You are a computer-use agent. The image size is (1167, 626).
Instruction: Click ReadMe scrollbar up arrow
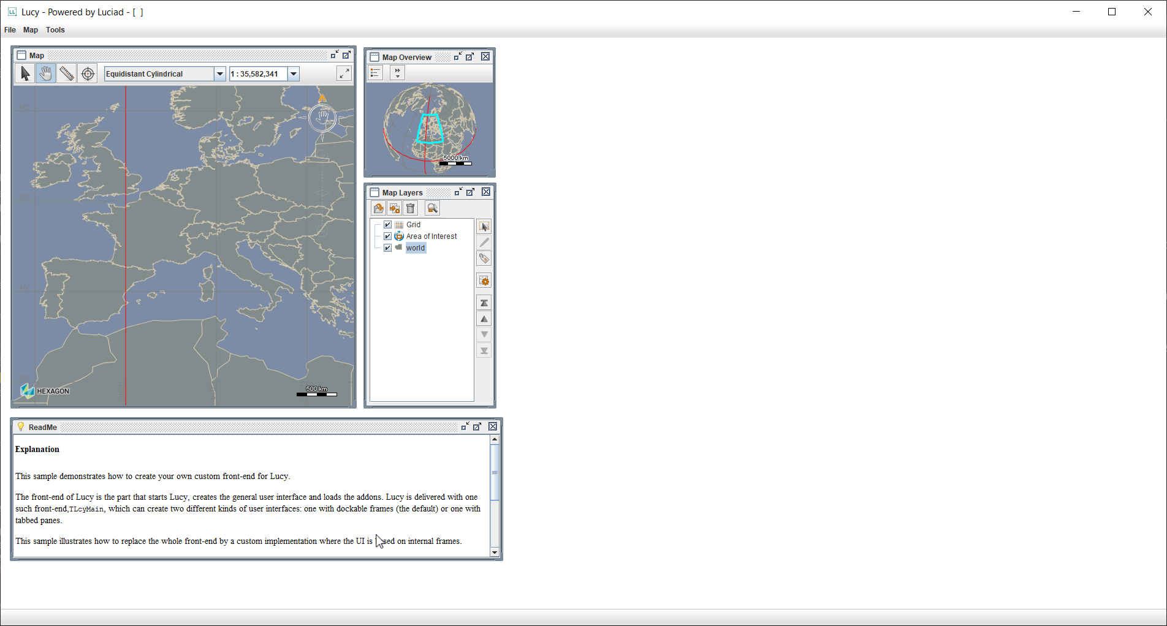pos(495,440)
